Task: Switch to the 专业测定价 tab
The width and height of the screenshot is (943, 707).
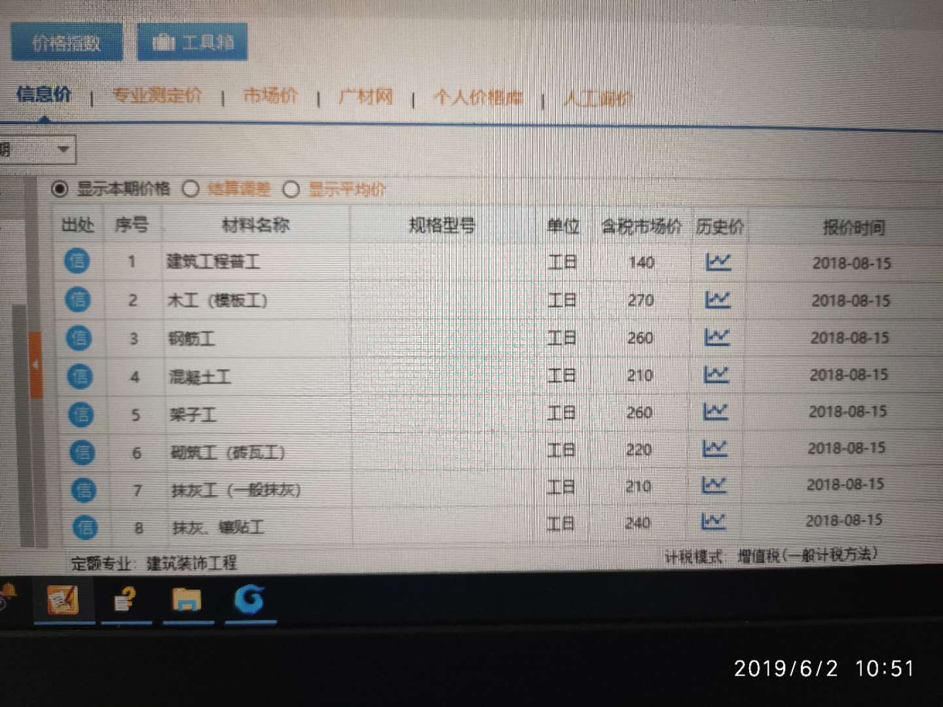Action: [x=157, y=96]
